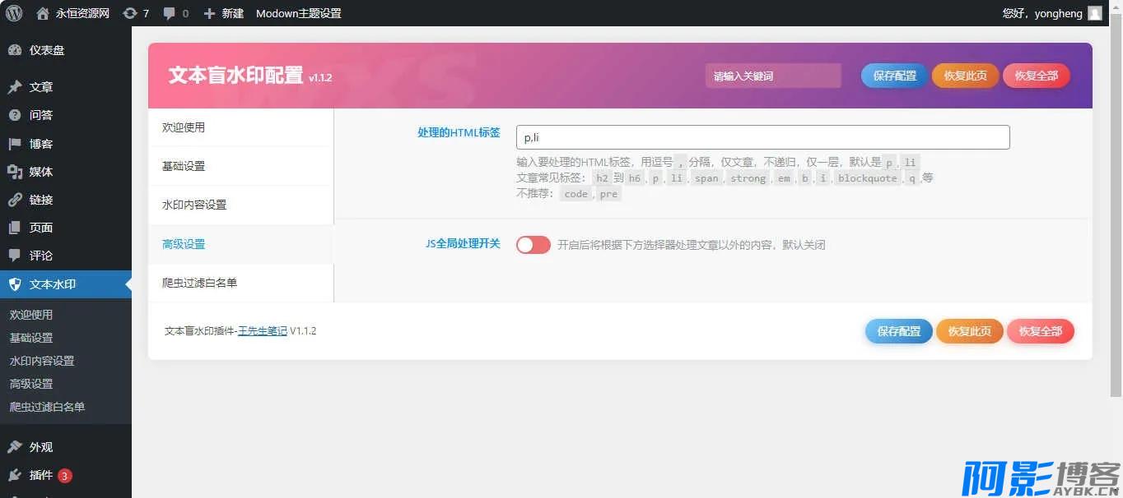Click the 插件 plugin icon

(x=15, y=475)
